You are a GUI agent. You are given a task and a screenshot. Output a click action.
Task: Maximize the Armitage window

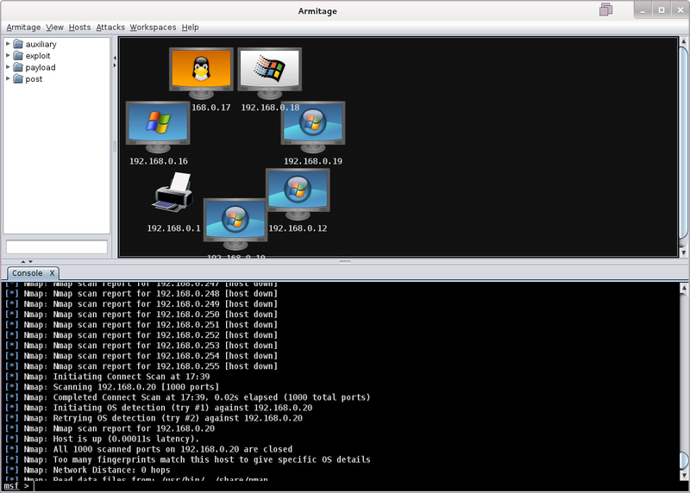coord(662,10)
